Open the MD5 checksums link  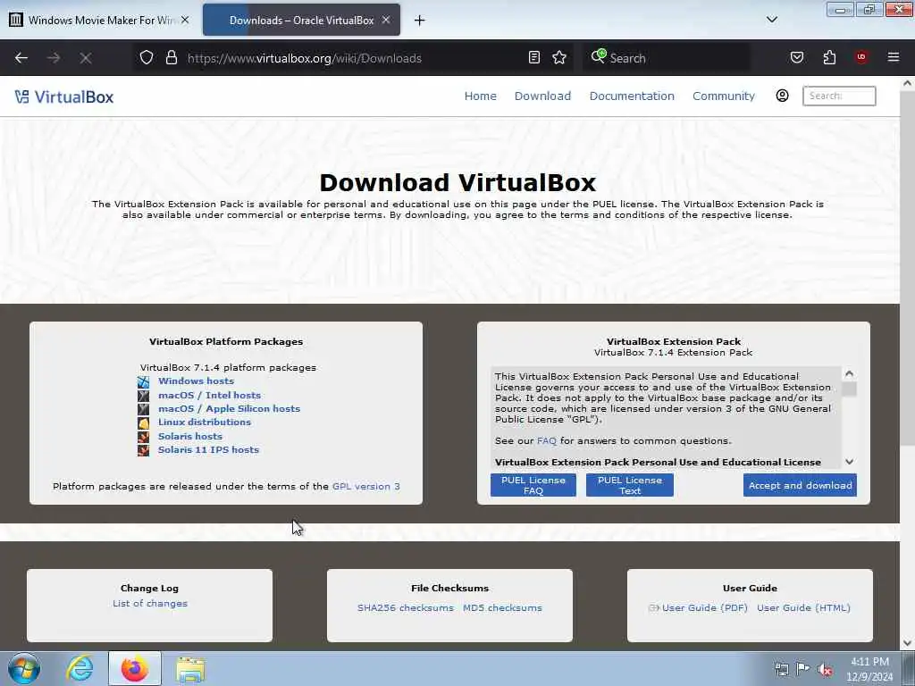[502, 607]
